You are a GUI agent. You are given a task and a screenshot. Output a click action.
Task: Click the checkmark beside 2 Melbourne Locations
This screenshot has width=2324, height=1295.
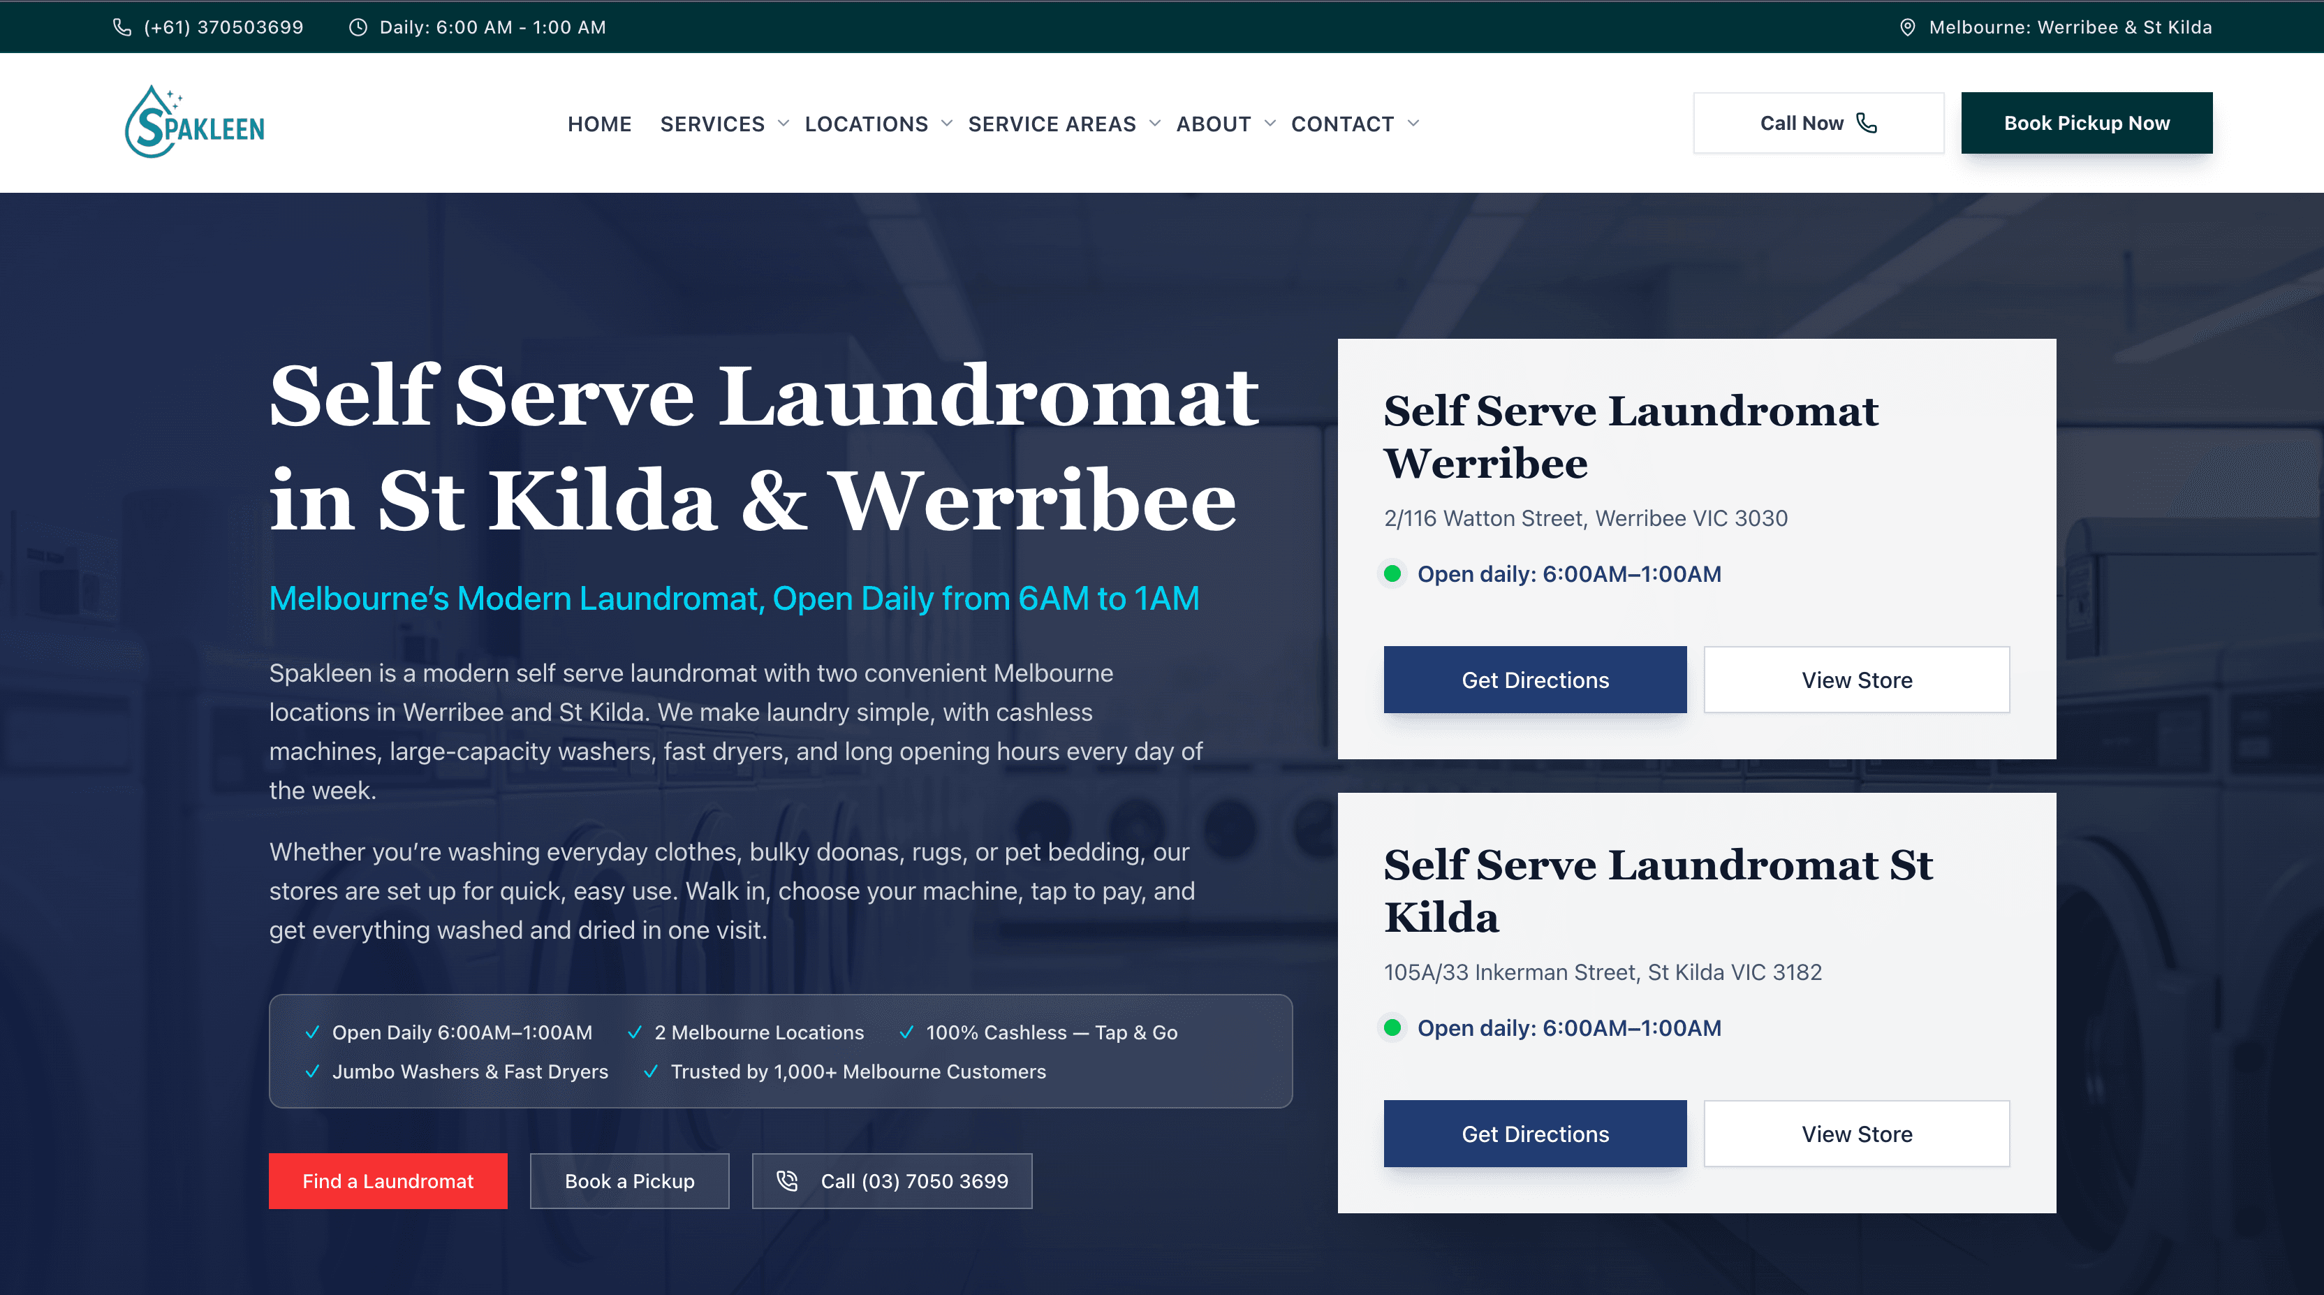point(634,1032)
